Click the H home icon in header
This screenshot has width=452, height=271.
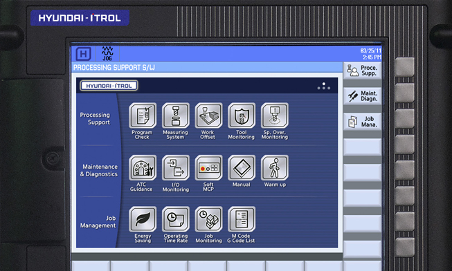click(x=83, y=54)
